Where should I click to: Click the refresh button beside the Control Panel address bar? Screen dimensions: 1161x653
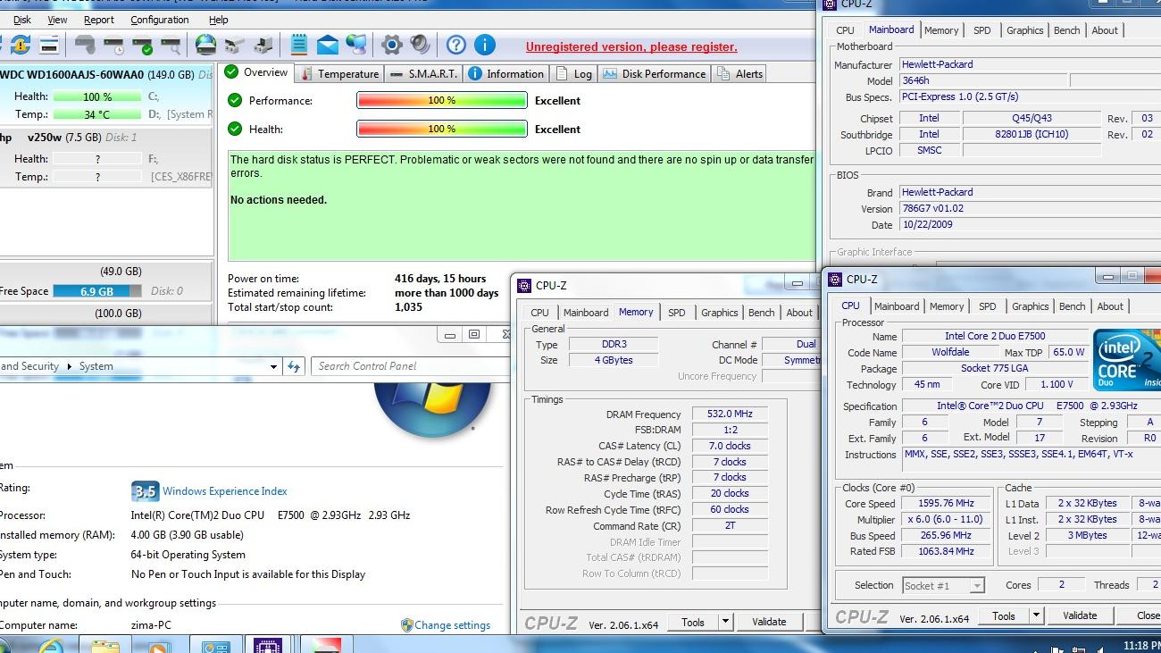pos(294,366)
